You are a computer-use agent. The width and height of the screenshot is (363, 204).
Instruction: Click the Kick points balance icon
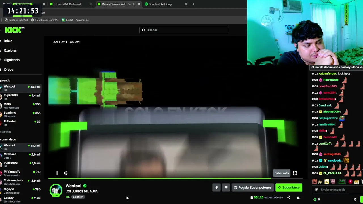(x=315, y=199)
